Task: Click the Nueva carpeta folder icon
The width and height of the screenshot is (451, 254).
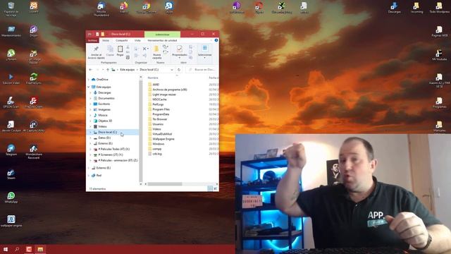Action: 156,49
